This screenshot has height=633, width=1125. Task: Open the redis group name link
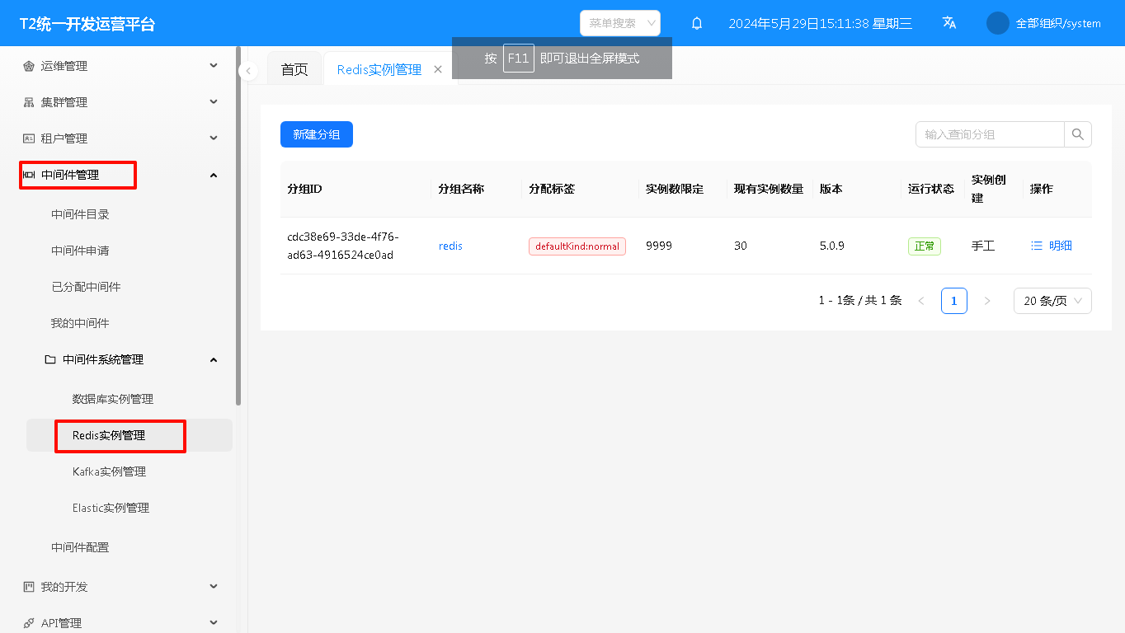click(450, 246)
